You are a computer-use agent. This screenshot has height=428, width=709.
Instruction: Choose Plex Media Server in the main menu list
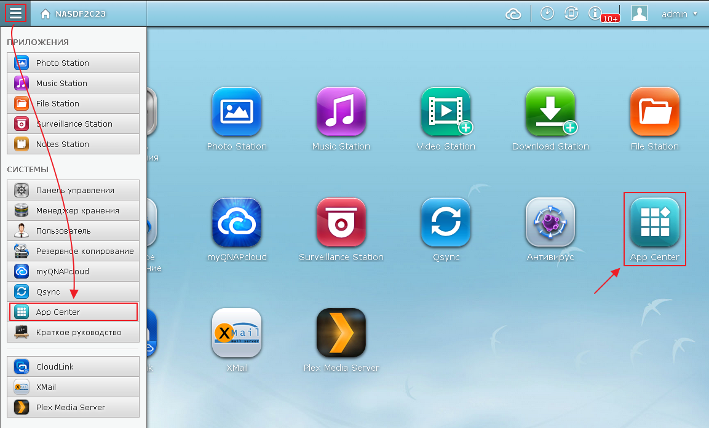[x=73, y=407]
